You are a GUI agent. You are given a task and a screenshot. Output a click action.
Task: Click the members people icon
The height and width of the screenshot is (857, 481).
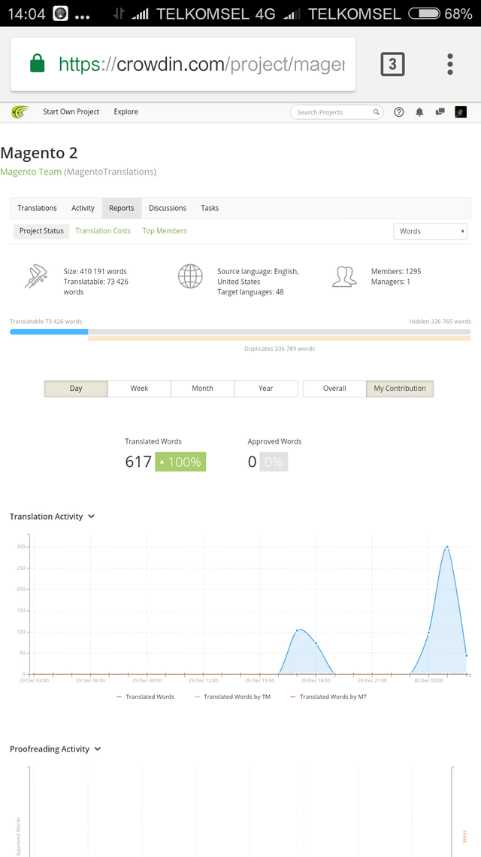[x=344, y=276]
